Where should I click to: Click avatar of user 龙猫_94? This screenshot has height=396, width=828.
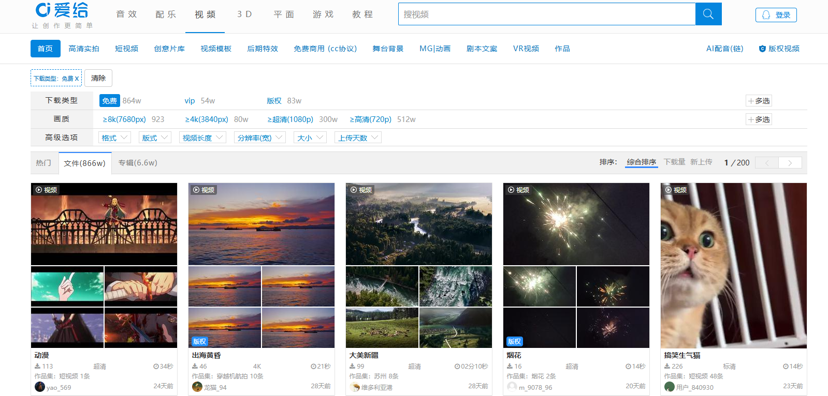point(197,387)
